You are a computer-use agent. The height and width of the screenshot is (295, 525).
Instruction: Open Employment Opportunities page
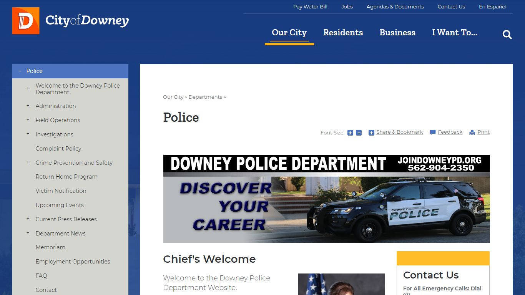pyautogui.click(x=73, y=262)
